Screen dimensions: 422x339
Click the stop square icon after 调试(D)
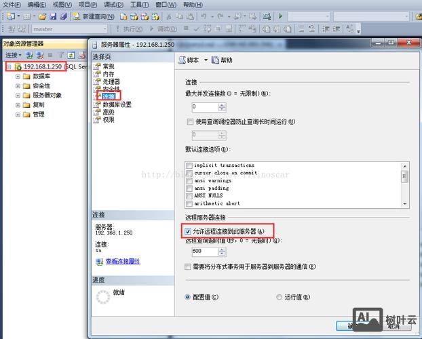pyautogui.click(x=186, y=28)
